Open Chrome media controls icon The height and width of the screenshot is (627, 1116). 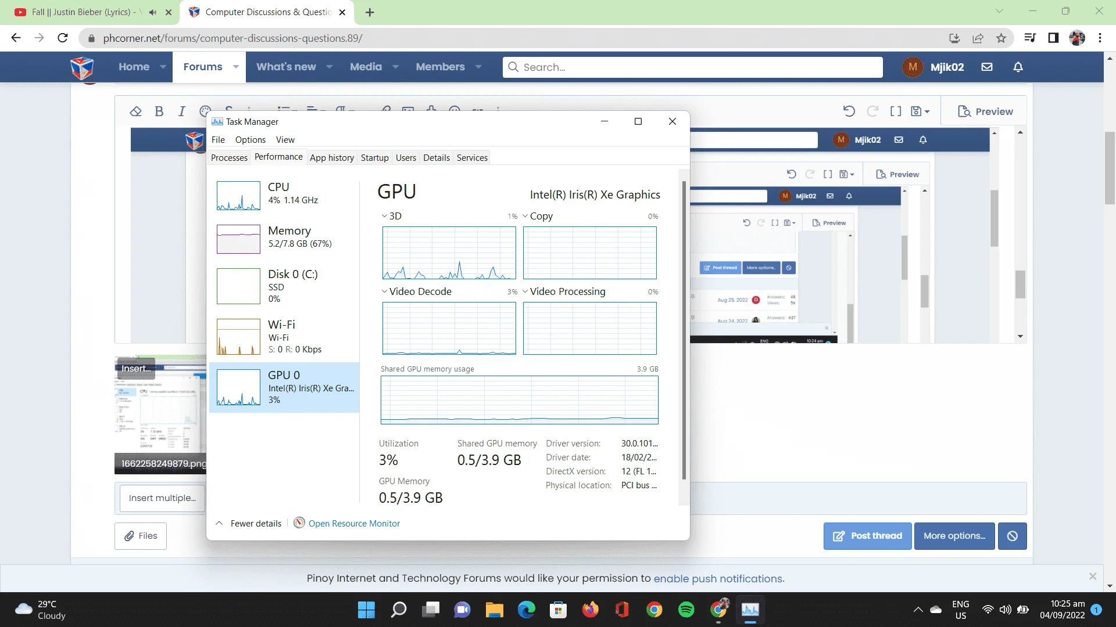tap(1030, 38)
